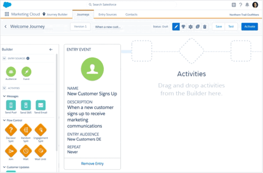Select the Send Push activity icon
The height and width of the screenshot is (173, 263).
pyautogui.click(x=11, y=105)
